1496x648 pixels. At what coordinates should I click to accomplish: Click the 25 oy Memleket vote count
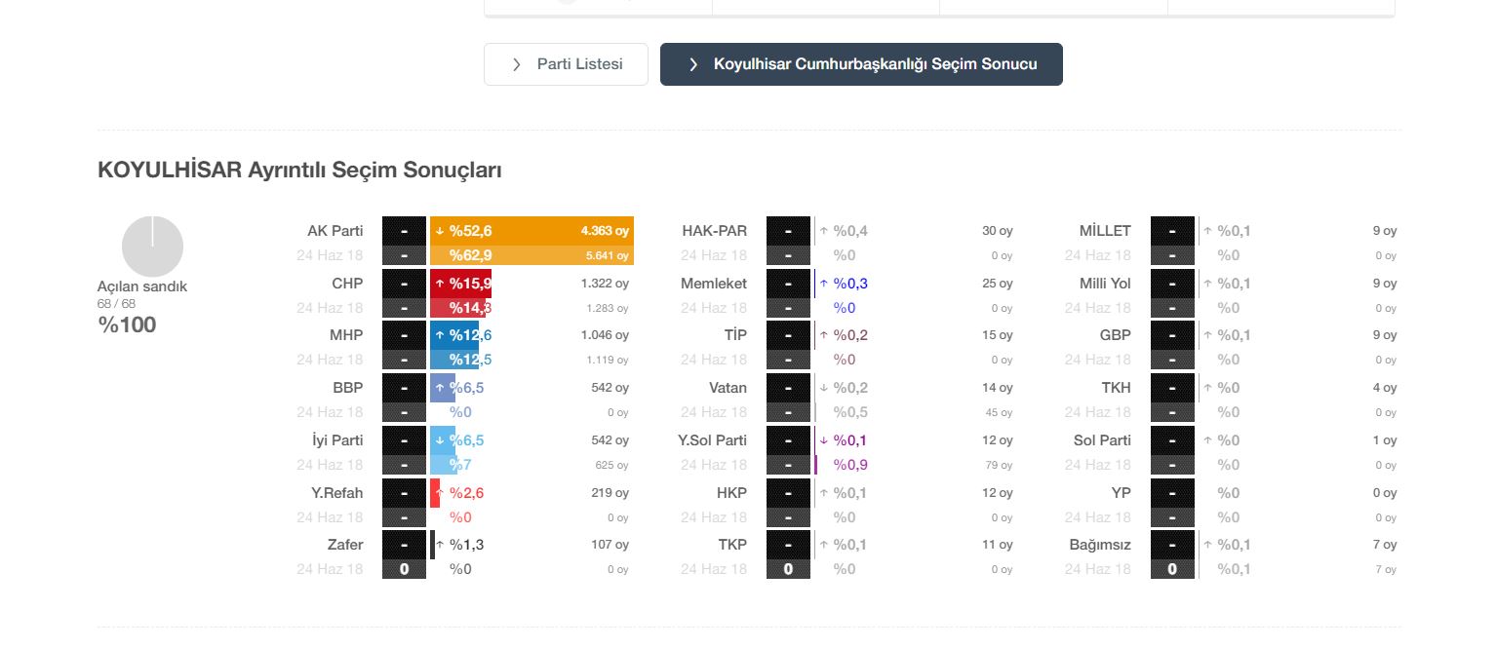pos(998,284)
